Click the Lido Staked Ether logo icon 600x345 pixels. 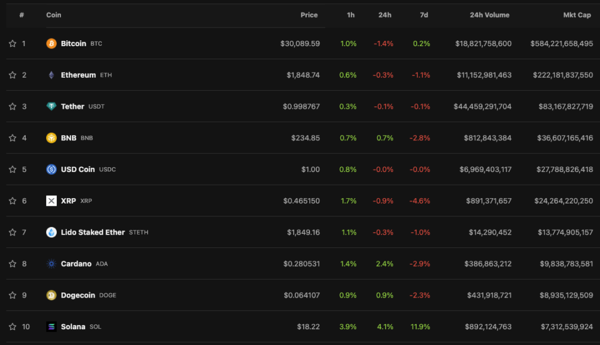(x=52, y=232)
